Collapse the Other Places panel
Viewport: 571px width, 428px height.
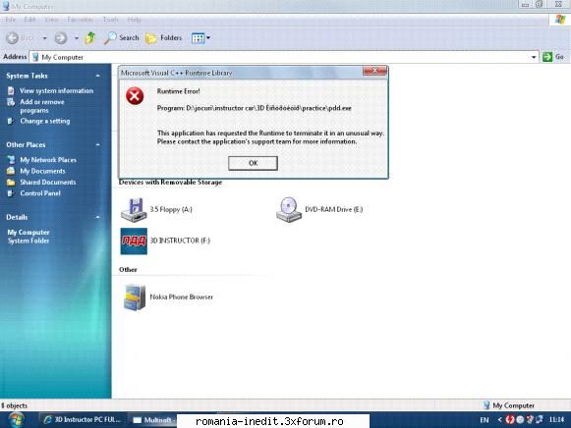[97, 144]
